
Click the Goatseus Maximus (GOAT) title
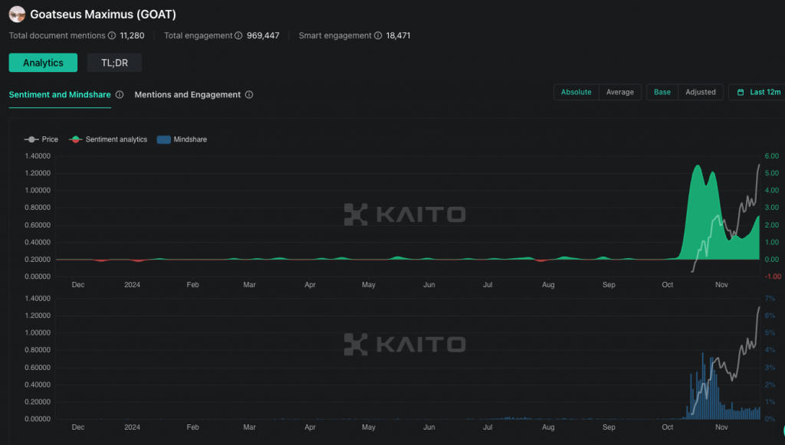(103, 14)
